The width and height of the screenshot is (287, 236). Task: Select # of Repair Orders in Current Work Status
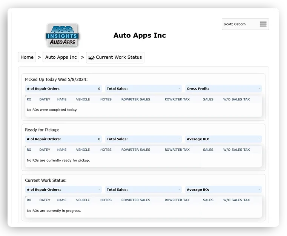(x=63, y=190)
